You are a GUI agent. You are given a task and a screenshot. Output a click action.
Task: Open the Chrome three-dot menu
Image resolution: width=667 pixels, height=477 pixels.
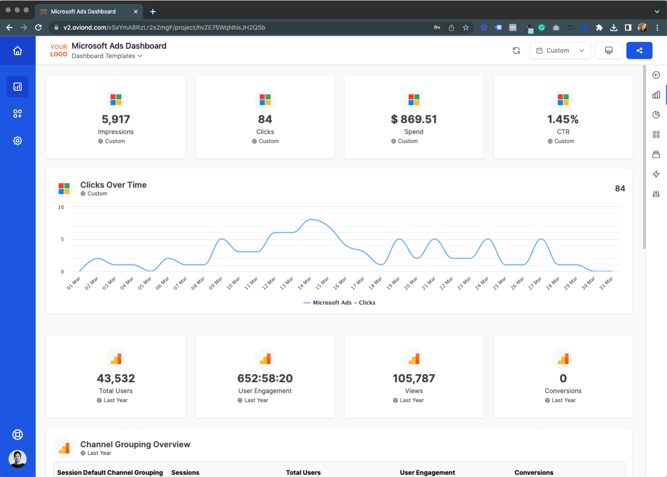[658, 28]
